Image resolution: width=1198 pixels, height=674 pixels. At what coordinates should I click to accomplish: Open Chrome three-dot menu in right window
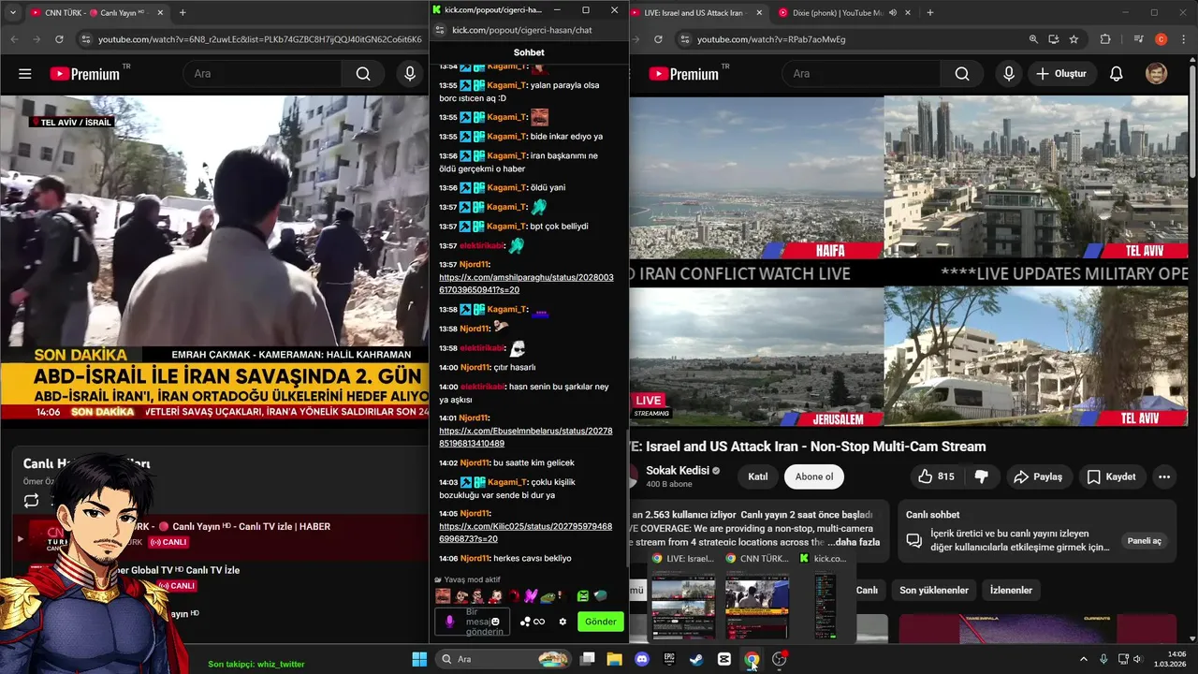(1182, 39)
